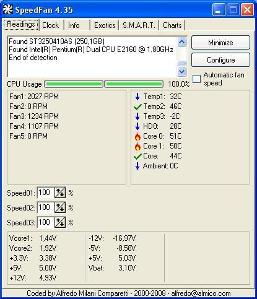Image resolution: width=257 pixels, height=299 pixels.
Task: Select the Readings tab
Action: pyautogui.click(x=21, y=24)
